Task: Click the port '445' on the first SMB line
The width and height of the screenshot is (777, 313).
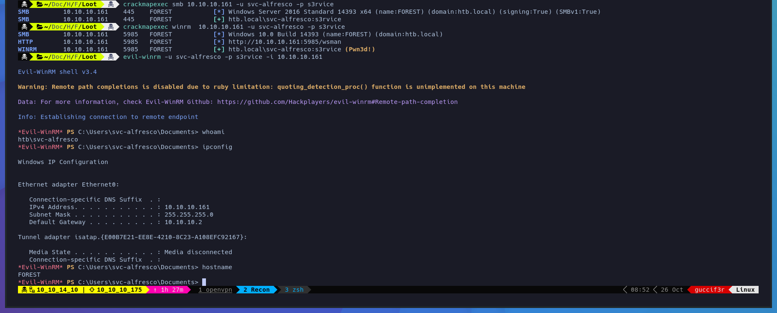Action: click(x=129, y=12)
